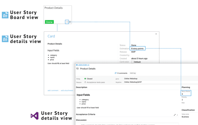
Task: Click the Priority value 2
Action: click(182, 100)
